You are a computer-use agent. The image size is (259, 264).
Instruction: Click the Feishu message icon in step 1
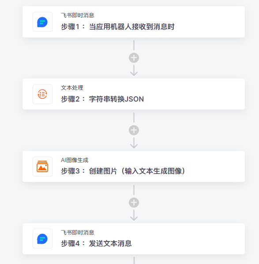[42, 22]
